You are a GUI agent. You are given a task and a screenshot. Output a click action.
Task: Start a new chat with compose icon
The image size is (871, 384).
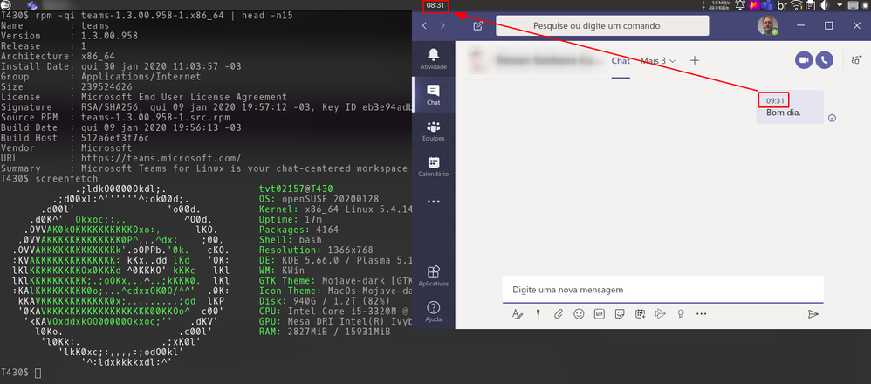tap(477, 25)
